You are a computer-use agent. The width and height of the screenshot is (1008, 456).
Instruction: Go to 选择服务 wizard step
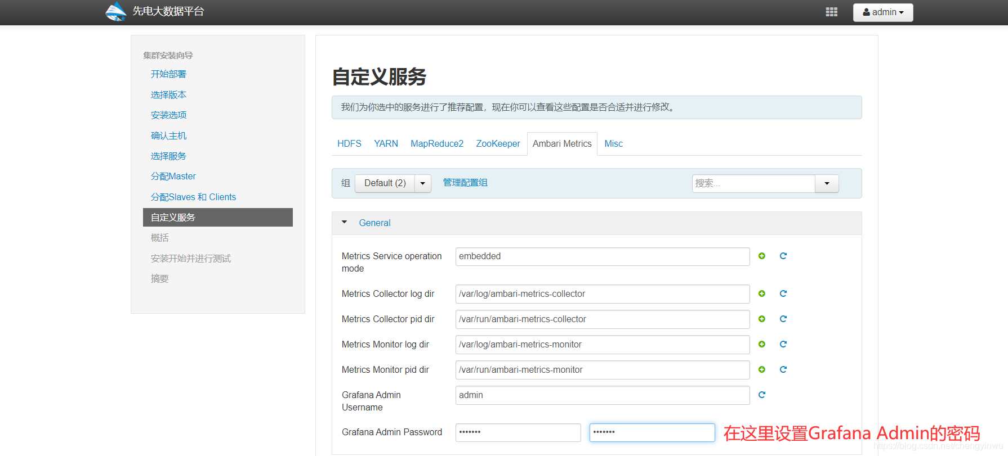(168, 156)
